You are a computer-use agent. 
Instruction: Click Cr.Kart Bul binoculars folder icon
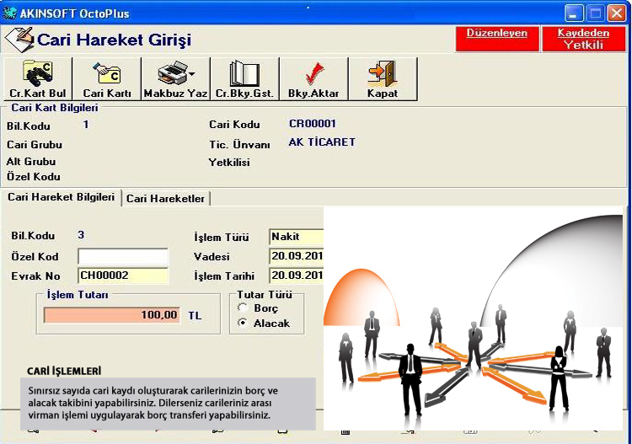[37, 73]
